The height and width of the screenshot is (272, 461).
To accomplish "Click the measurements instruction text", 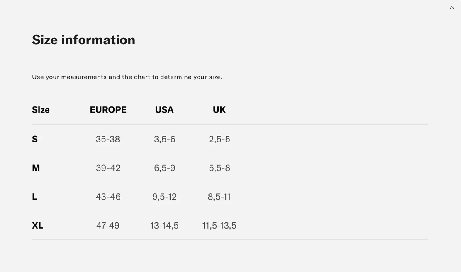I will coord(127,77).
